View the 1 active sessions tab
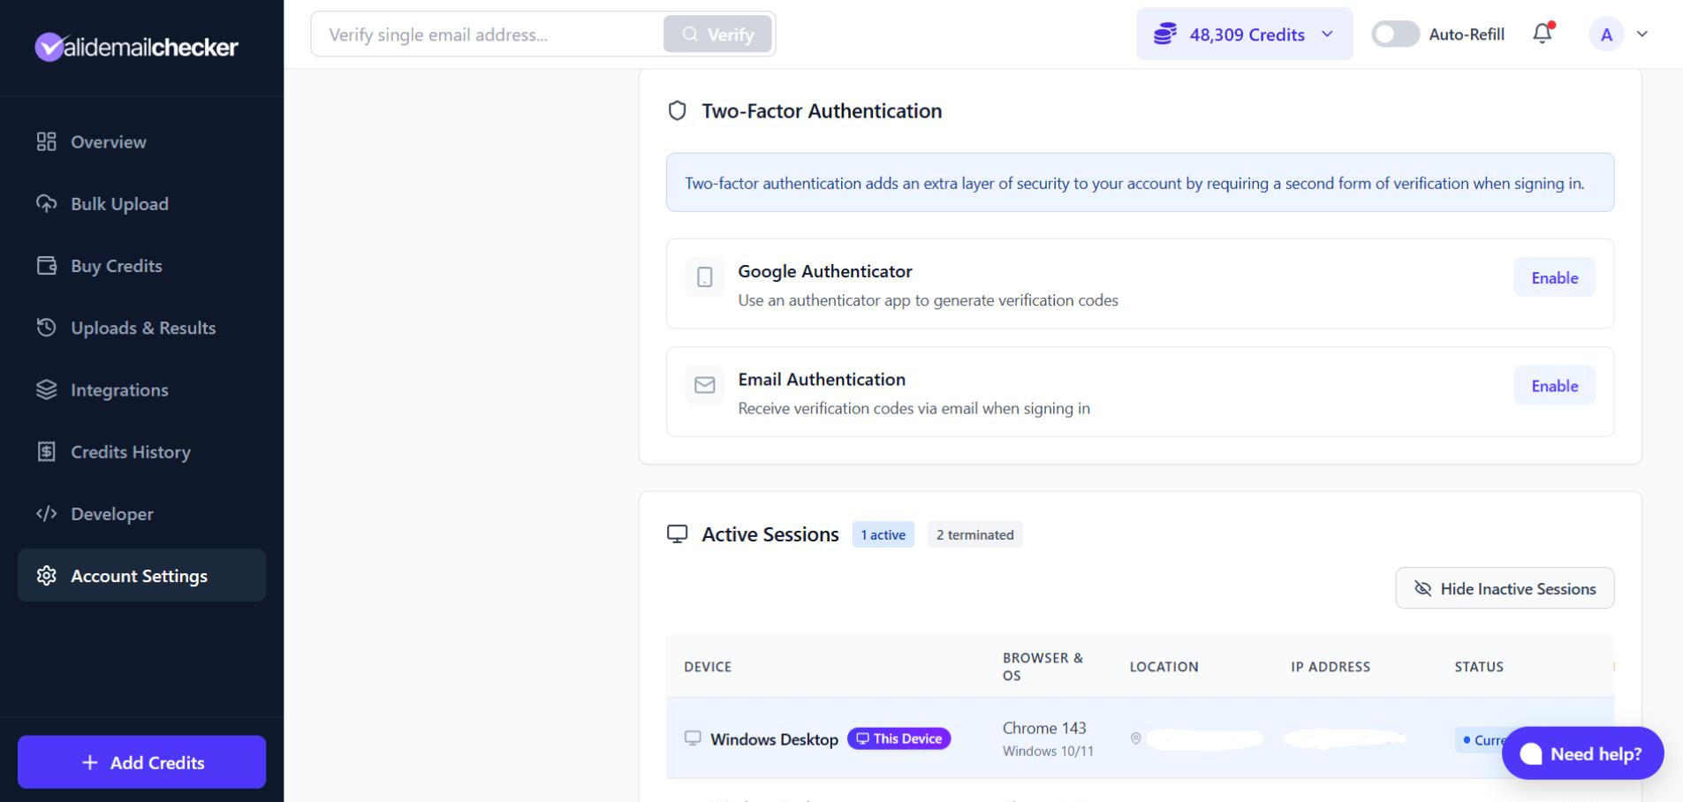The image size is (1683, 802). [x=883, y=533]
